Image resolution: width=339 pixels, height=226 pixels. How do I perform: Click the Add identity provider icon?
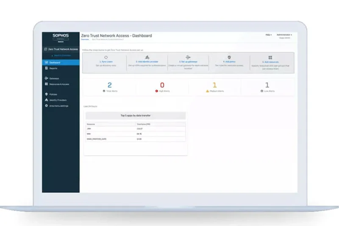pyautogui.click(x=147, y=57)
